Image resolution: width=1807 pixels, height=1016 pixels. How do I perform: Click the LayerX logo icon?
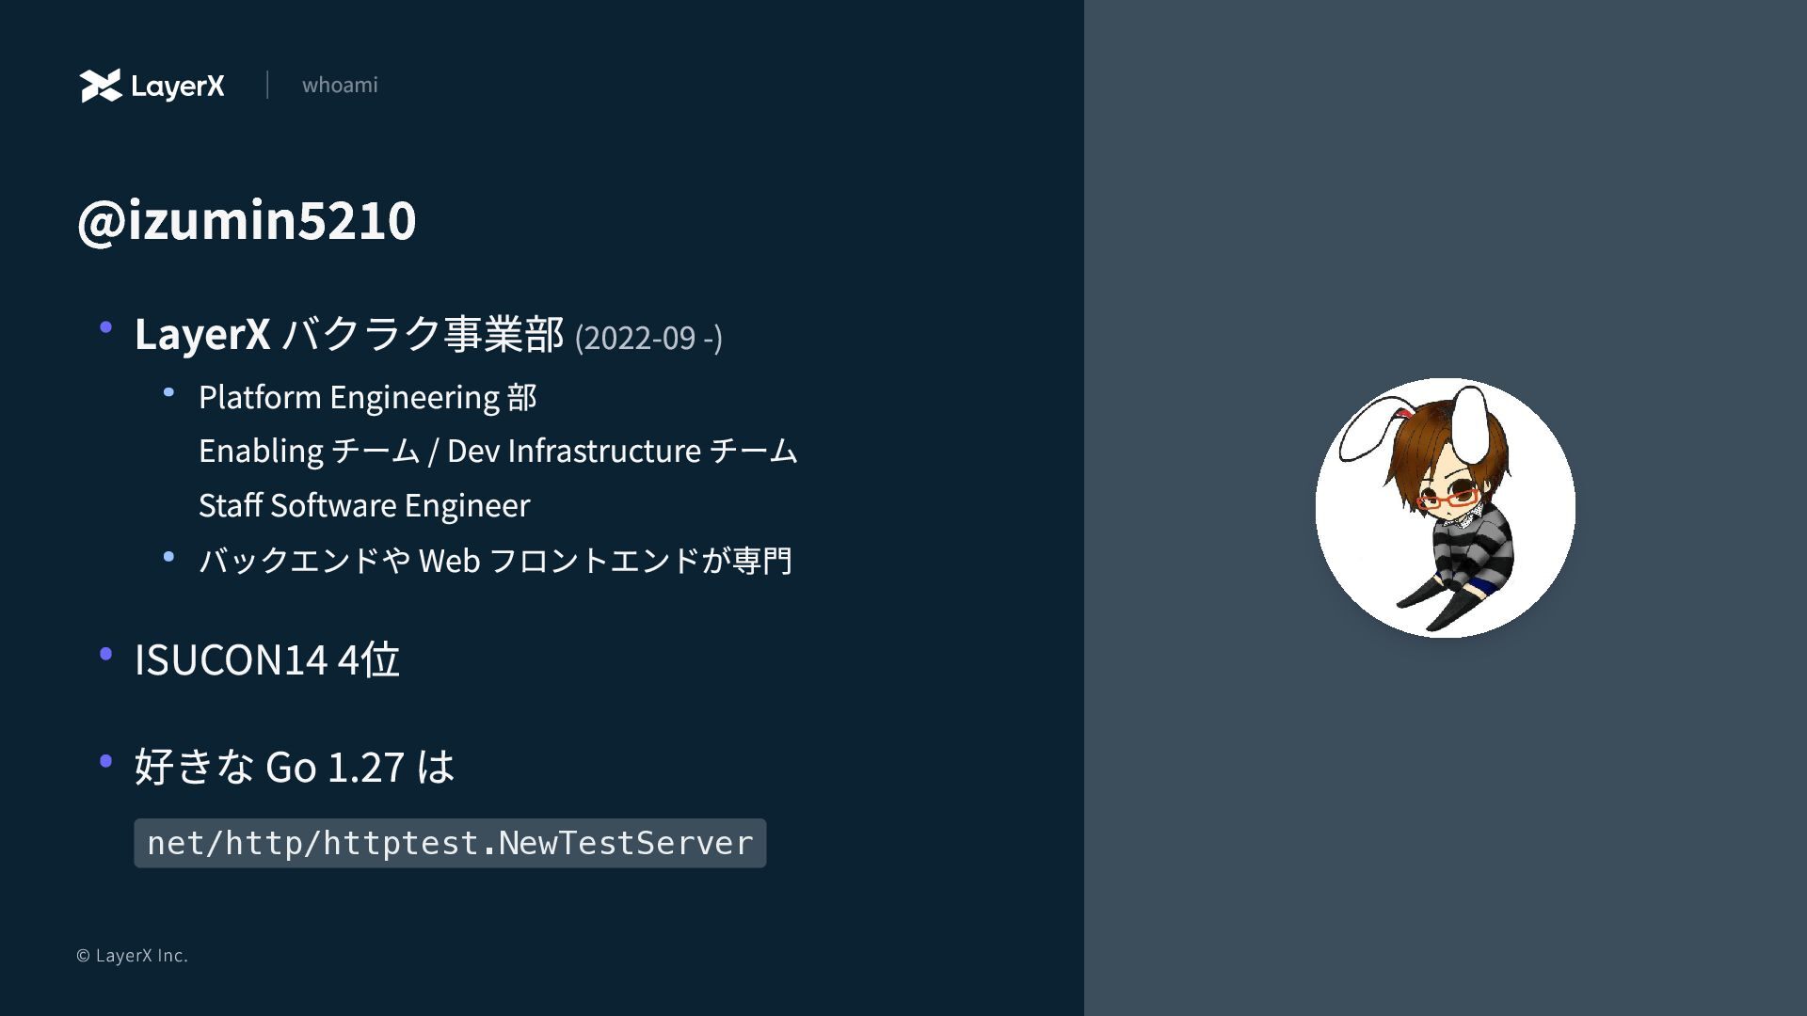point(101,86)
